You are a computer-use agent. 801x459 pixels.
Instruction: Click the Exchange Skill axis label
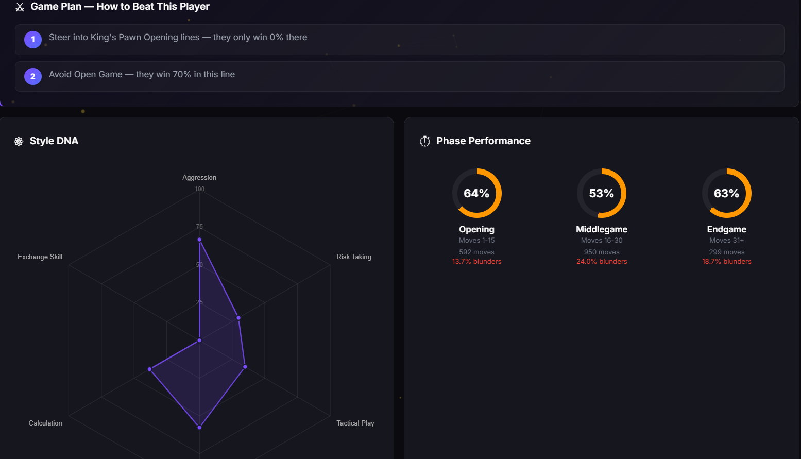40,257
